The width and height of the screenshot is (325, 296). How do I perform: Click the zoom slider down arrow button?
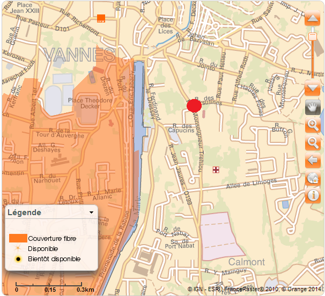[312, 87]
